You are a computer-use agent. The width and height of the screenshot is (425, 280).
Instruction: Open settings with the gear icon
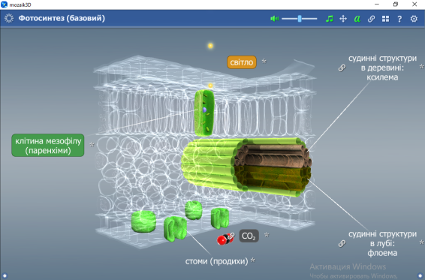414,19
